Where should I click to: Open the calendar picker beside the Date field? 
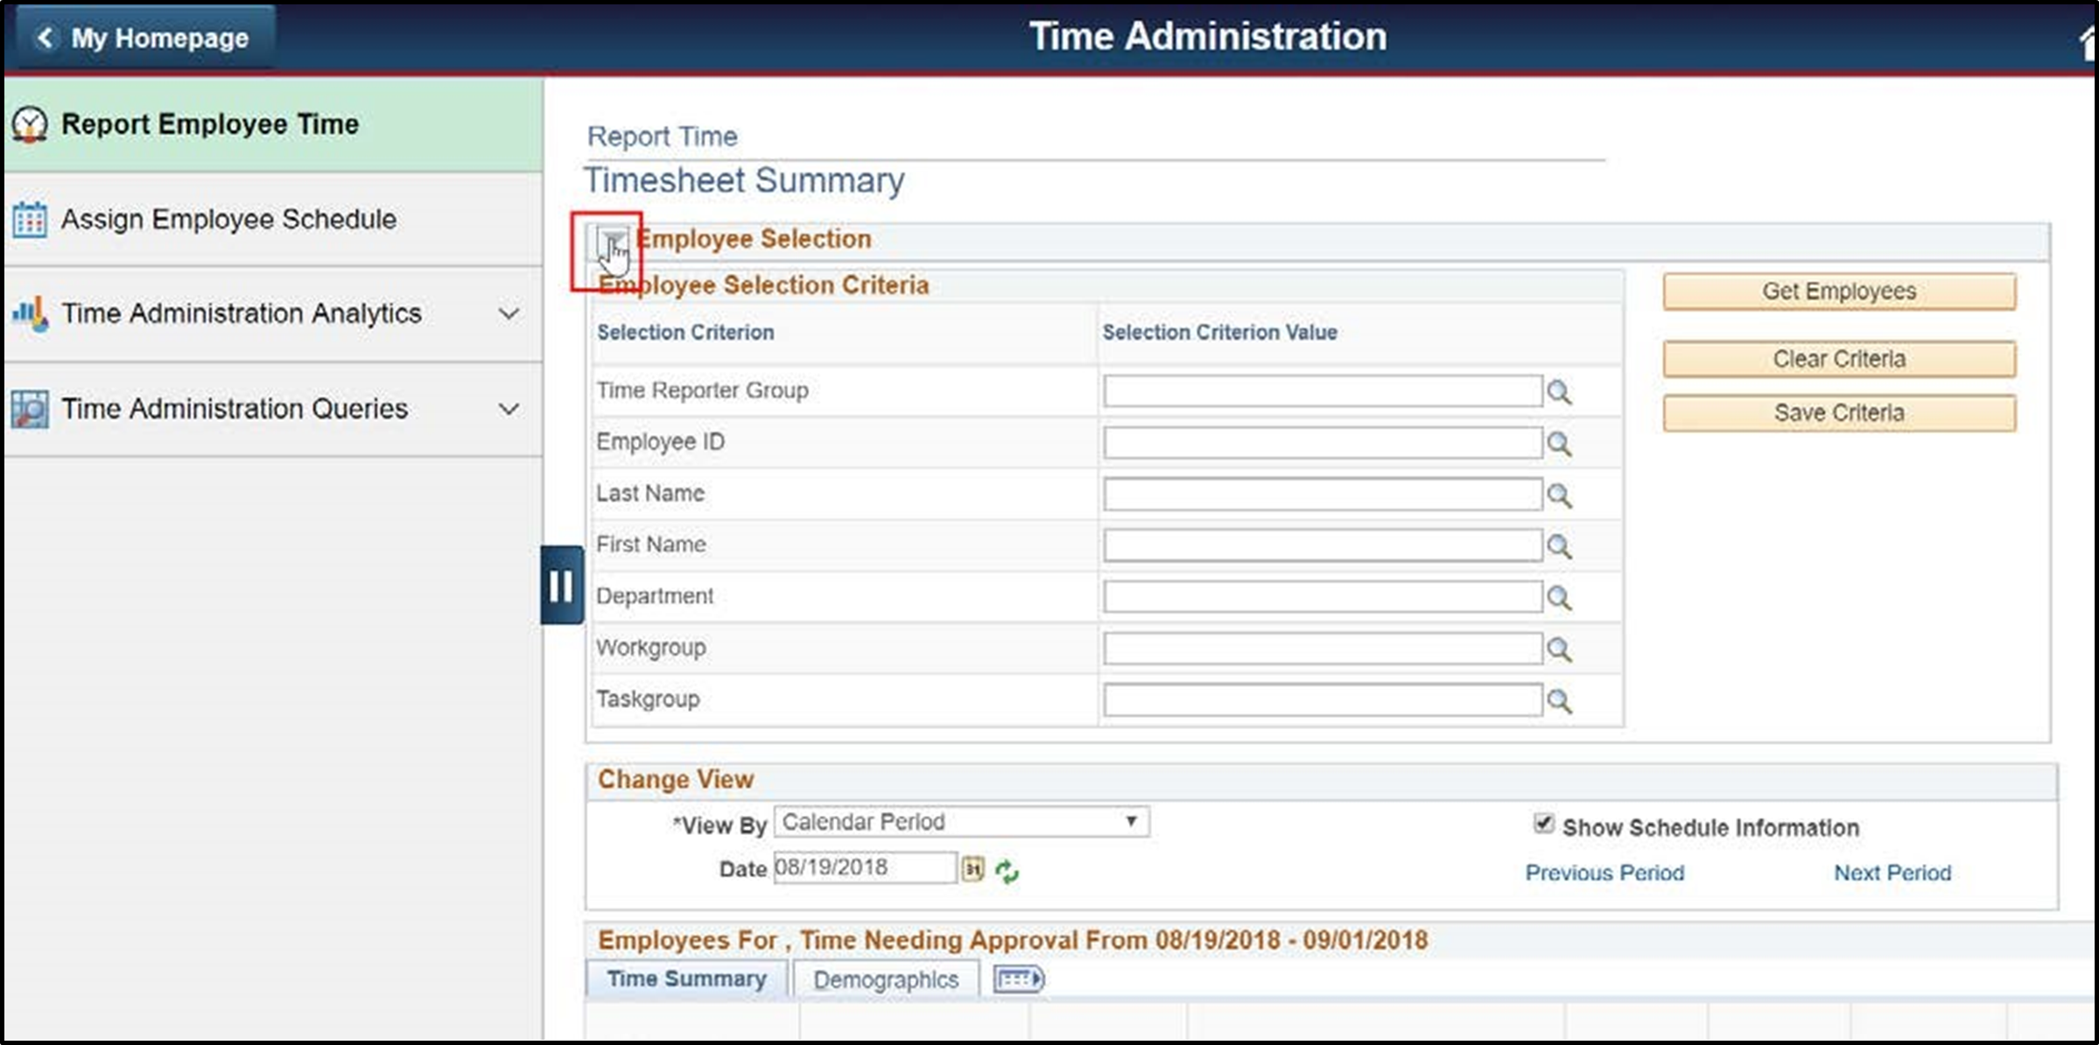tap(972, 867)
